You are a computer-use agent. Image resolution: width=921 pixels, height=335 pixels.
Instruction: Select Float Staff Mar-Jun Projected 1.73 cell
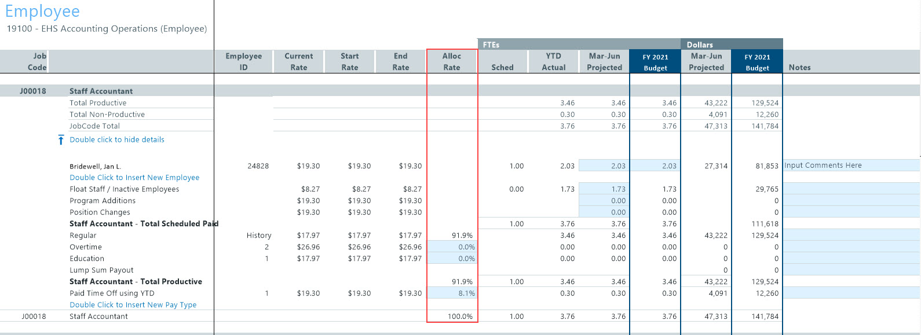(x=604, y=189)
